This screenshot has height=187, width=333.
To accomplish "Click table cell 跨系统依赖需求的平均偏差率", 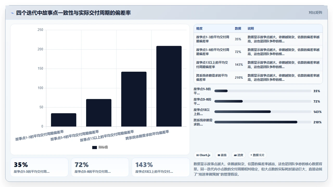I will (213, 77).
